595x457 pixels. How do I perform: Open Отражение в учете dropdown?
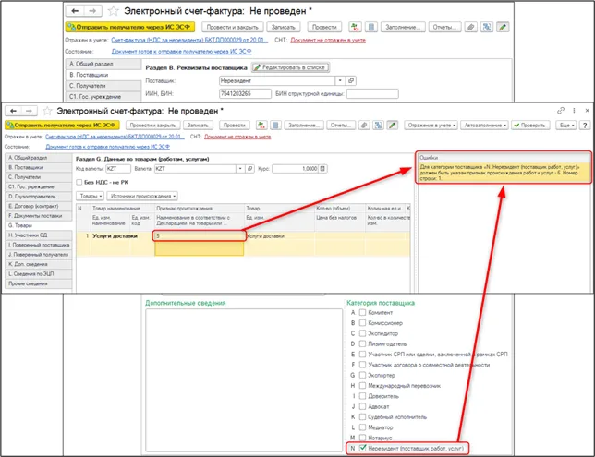pos(431,126)
